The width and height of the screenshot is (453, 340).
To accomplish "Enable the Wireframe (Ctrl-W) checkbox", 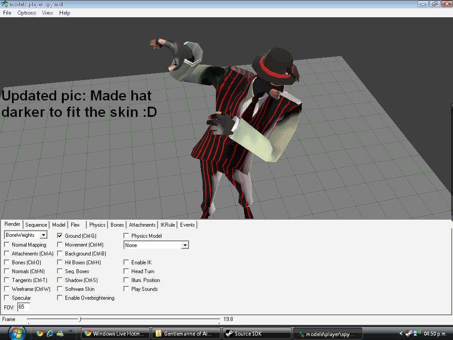I will click(7, 289).
